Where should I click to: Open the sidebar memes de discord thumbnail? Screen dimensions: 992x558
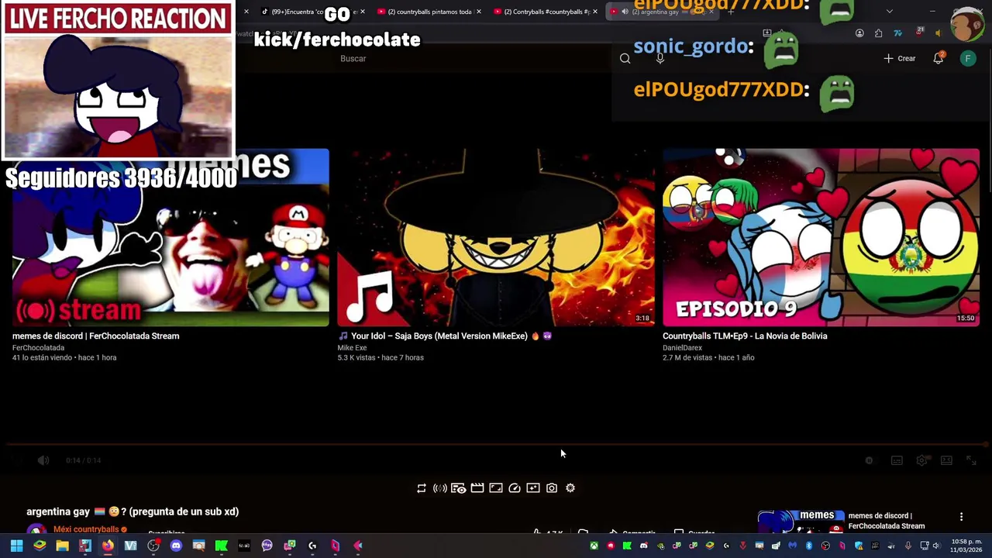801,522
